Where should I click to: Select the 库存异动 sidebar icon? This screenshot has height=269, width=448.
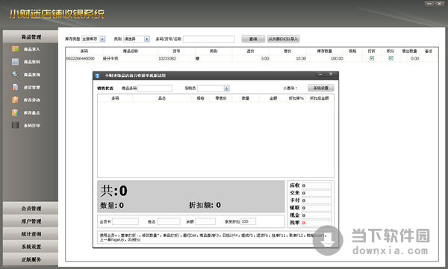point(15,100)
